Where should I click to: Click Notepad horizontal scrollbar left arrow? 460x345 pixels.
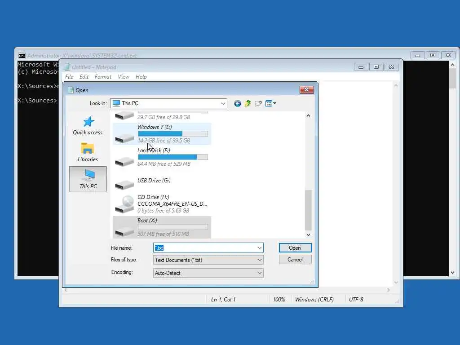pos(66,290)
